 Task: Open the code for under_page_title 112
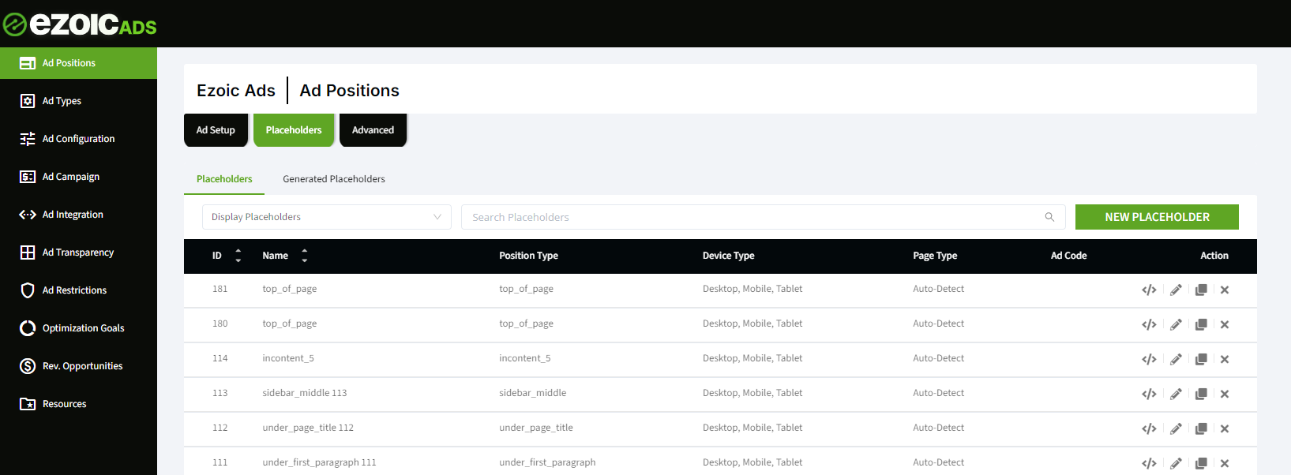[x=1149, y=428]
